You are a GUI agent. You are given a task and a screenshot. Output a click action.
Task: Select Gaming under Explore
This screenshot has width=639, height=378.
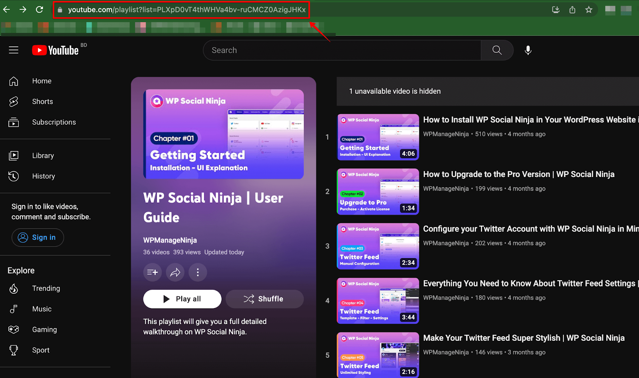45,330
